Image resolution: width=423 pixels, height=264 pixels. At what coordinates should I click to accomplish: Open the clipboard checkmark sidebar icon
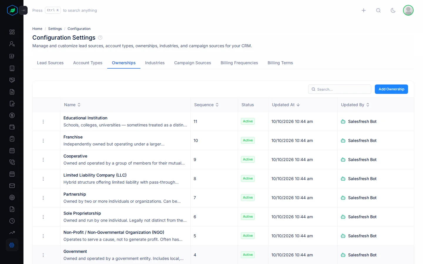(12, 139)
